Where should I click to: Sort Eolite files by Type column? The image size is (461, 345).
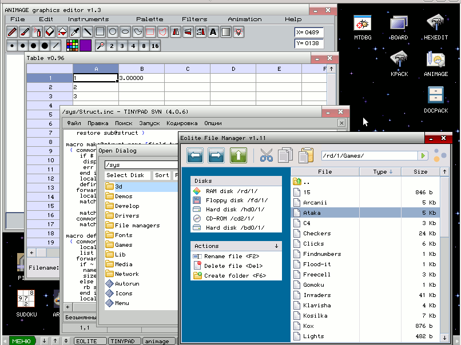[x=380, y=172]
